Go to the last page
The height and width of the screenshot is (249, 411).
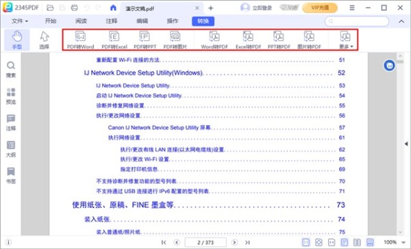point(247,242)
